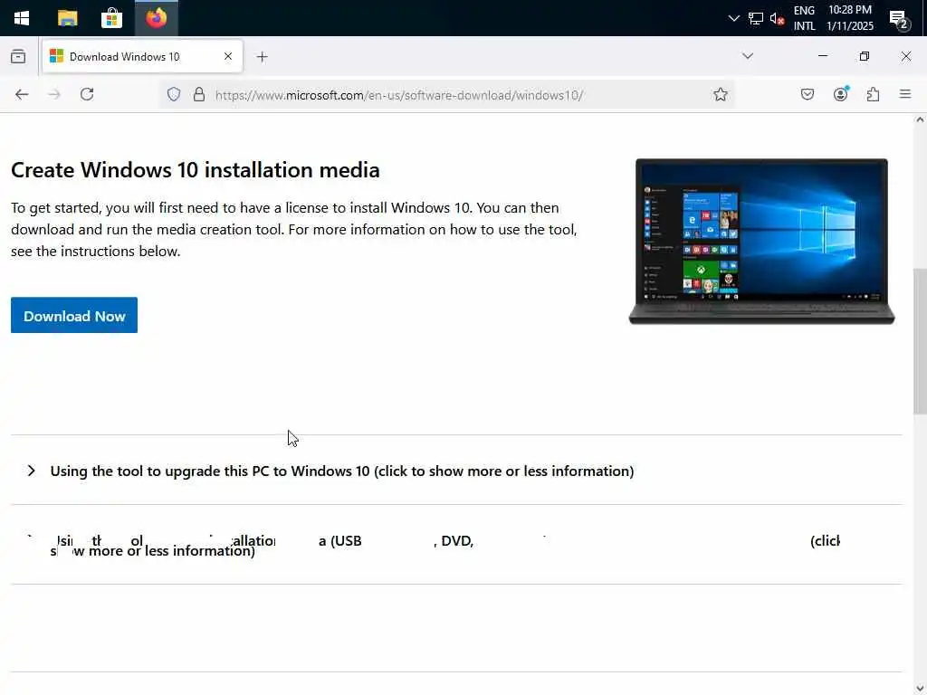The image size is (927, 695).
Task: Launch Microsoft Store from the taskbar
Action: [x=111, y=18]
